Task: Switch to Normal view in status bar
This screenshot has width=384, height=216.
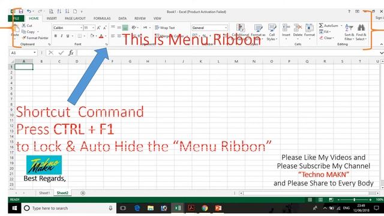Action: 310,200
